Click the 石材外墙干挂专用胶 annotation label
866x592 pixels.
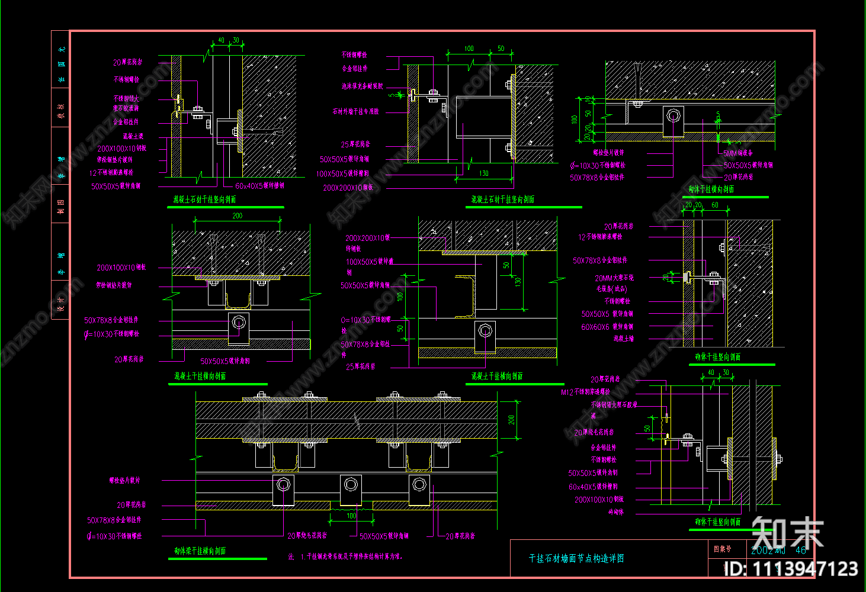[x=355, y=111]
